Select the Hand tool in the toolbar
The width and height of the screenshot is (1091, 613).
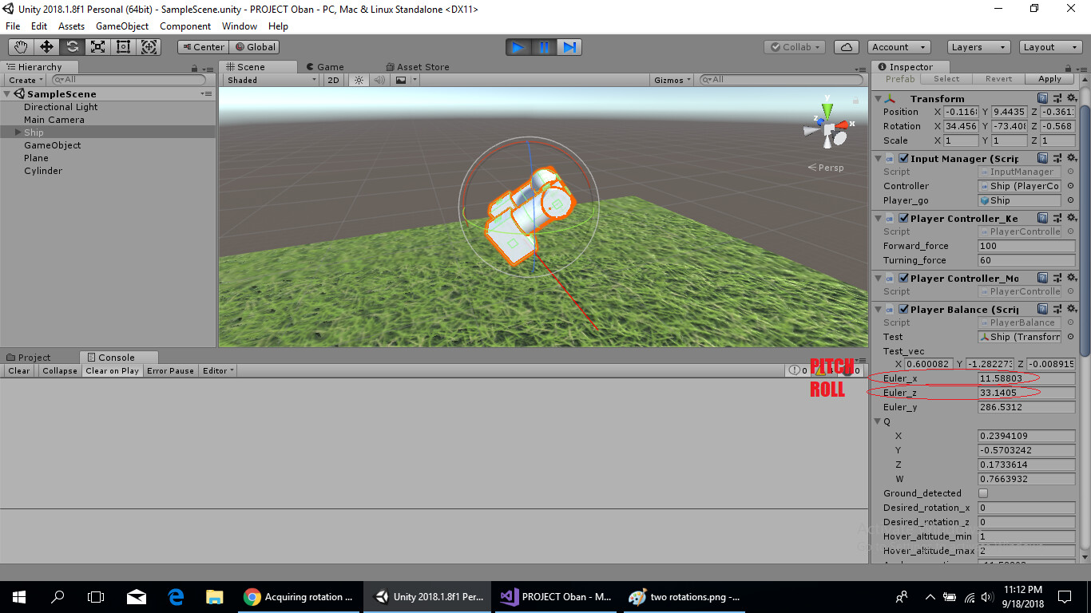click(x=20, y=47)
